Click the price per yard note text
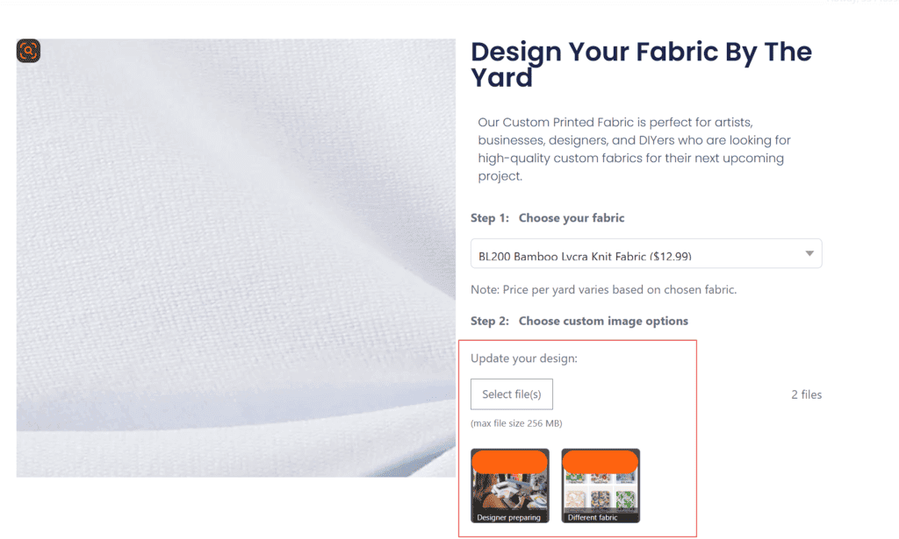 (x=603, y=289)
